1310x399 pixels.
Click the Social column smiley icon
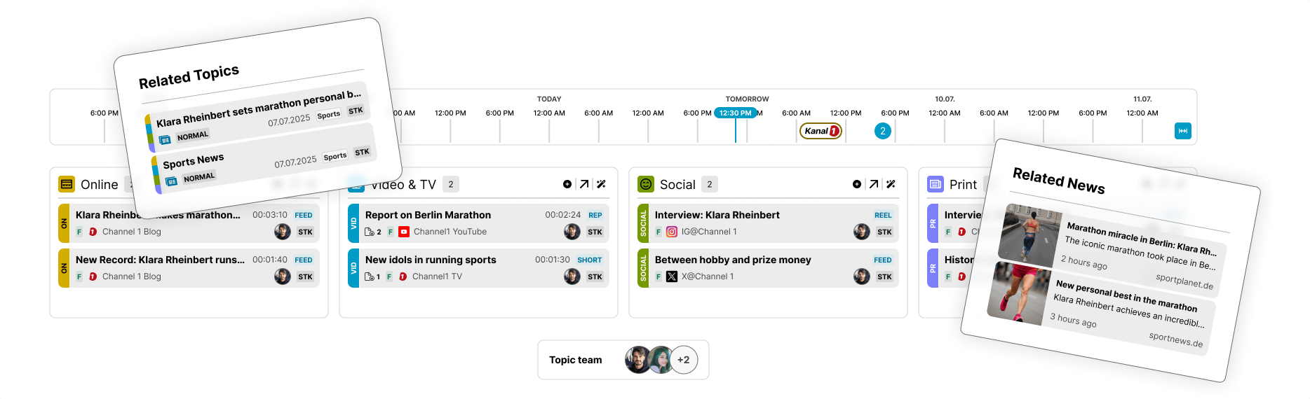pos(646,184)
